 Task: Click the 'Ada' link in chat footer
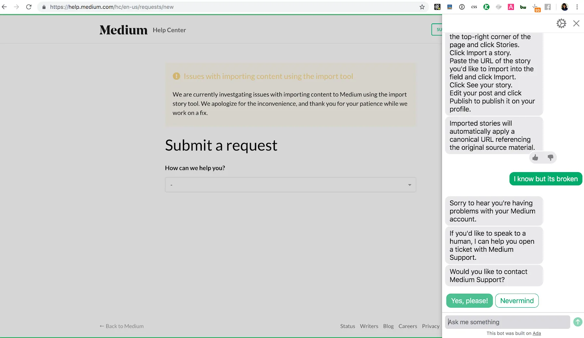click(537, 333)
